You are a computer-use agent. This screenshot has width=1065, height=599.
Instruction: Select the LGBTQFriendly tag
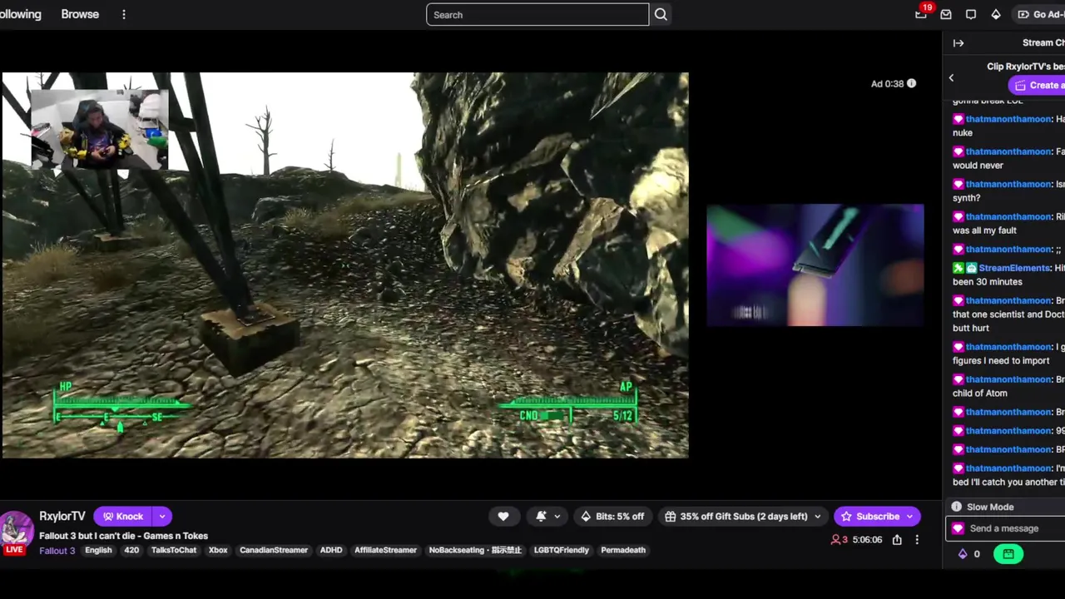tap(562, 550)
